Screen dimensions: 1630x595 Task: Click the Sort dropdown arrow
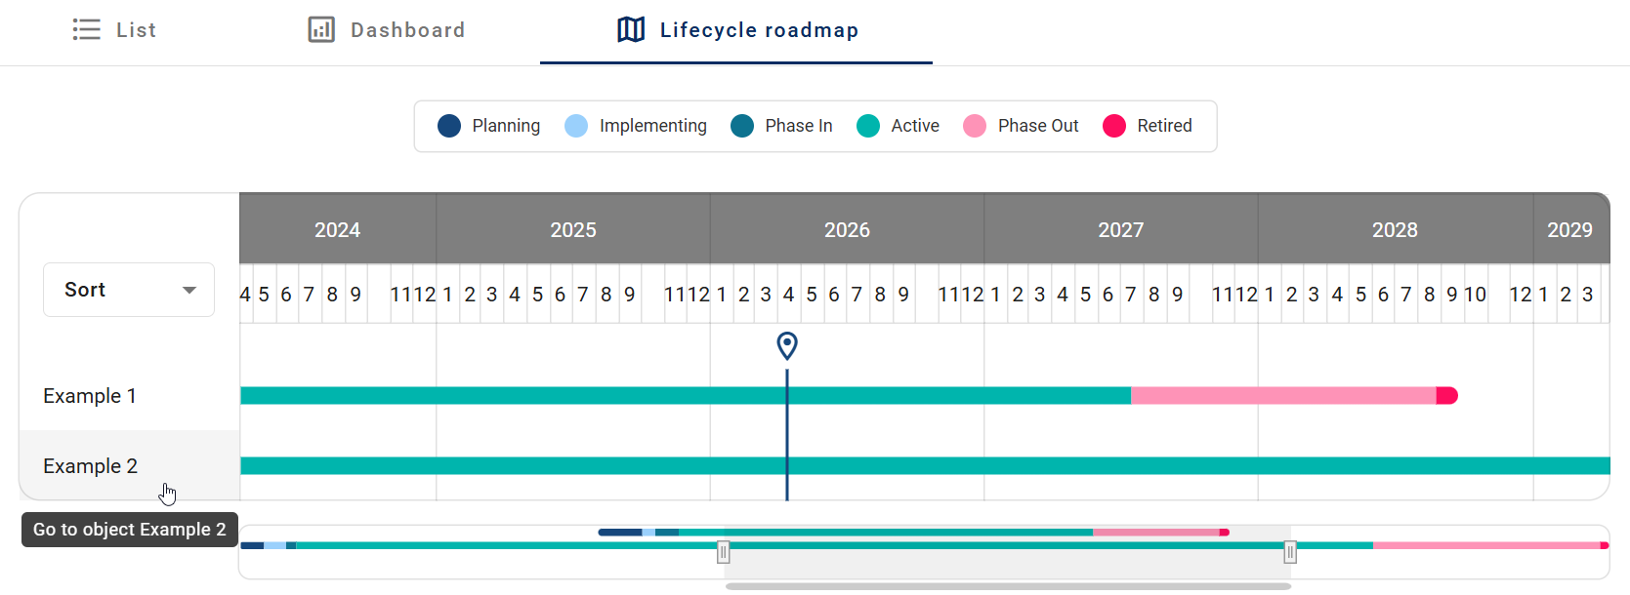coord(189,290)
